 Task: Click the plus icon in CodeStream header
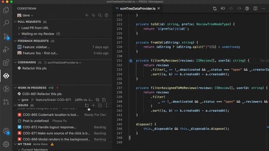pyautogui.click(x=87, y=15)
